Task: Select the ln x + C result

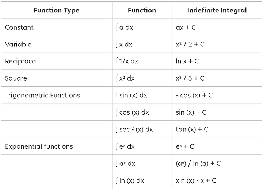Action: (x=187, y=61)
